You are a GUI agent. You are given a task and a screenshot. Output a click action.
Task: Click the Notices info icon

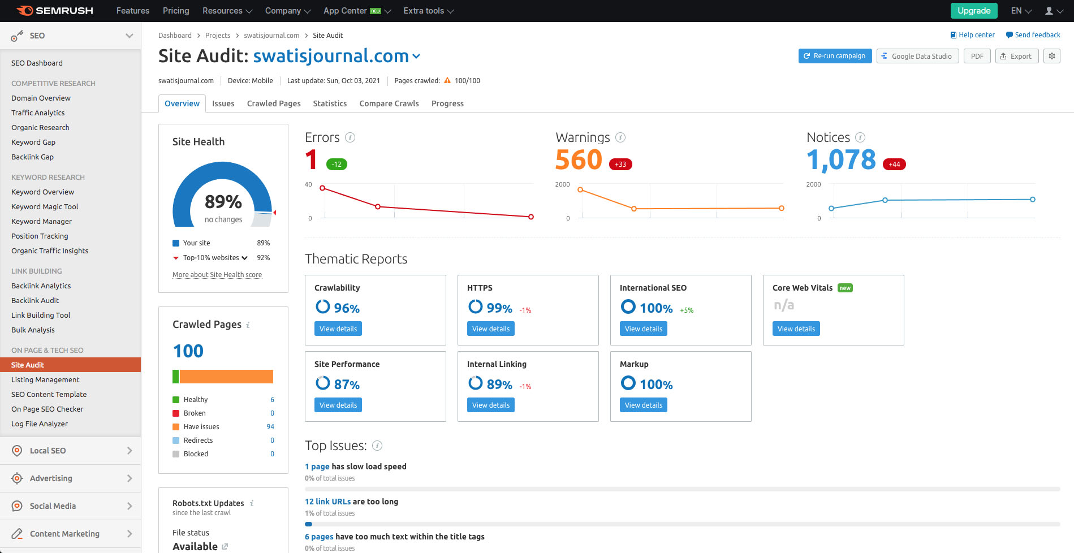(x=860, y=137)
